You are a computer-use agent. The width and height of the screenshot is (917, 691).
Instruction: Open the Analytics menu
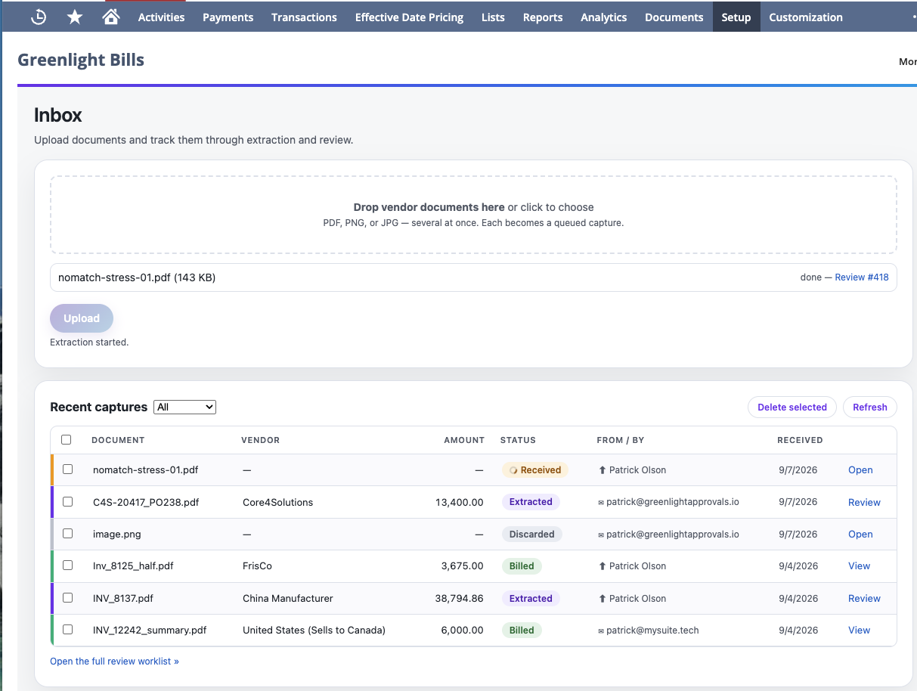click(603, 17)
